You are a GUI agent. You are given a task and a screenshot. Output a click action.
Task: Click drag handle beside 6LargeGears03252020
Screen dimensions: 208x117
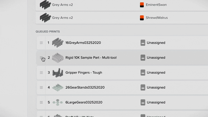tap(41, 102)
